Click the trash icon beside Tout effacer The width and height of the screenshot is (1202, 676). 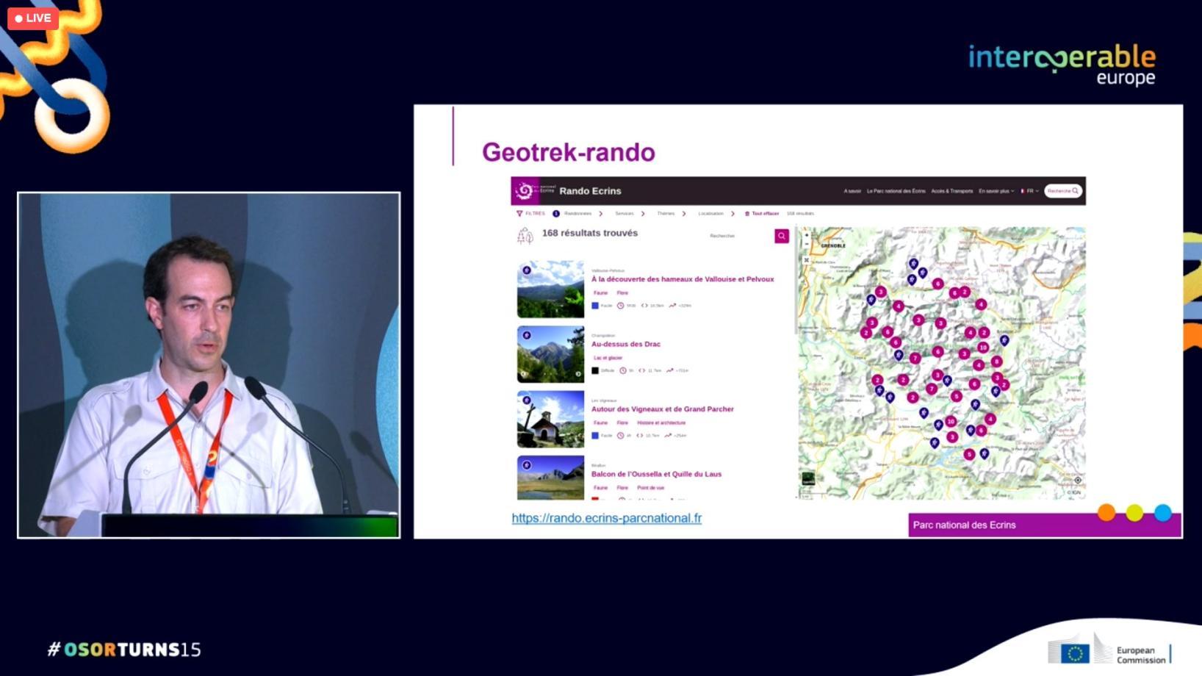click(x=747, y=214)
